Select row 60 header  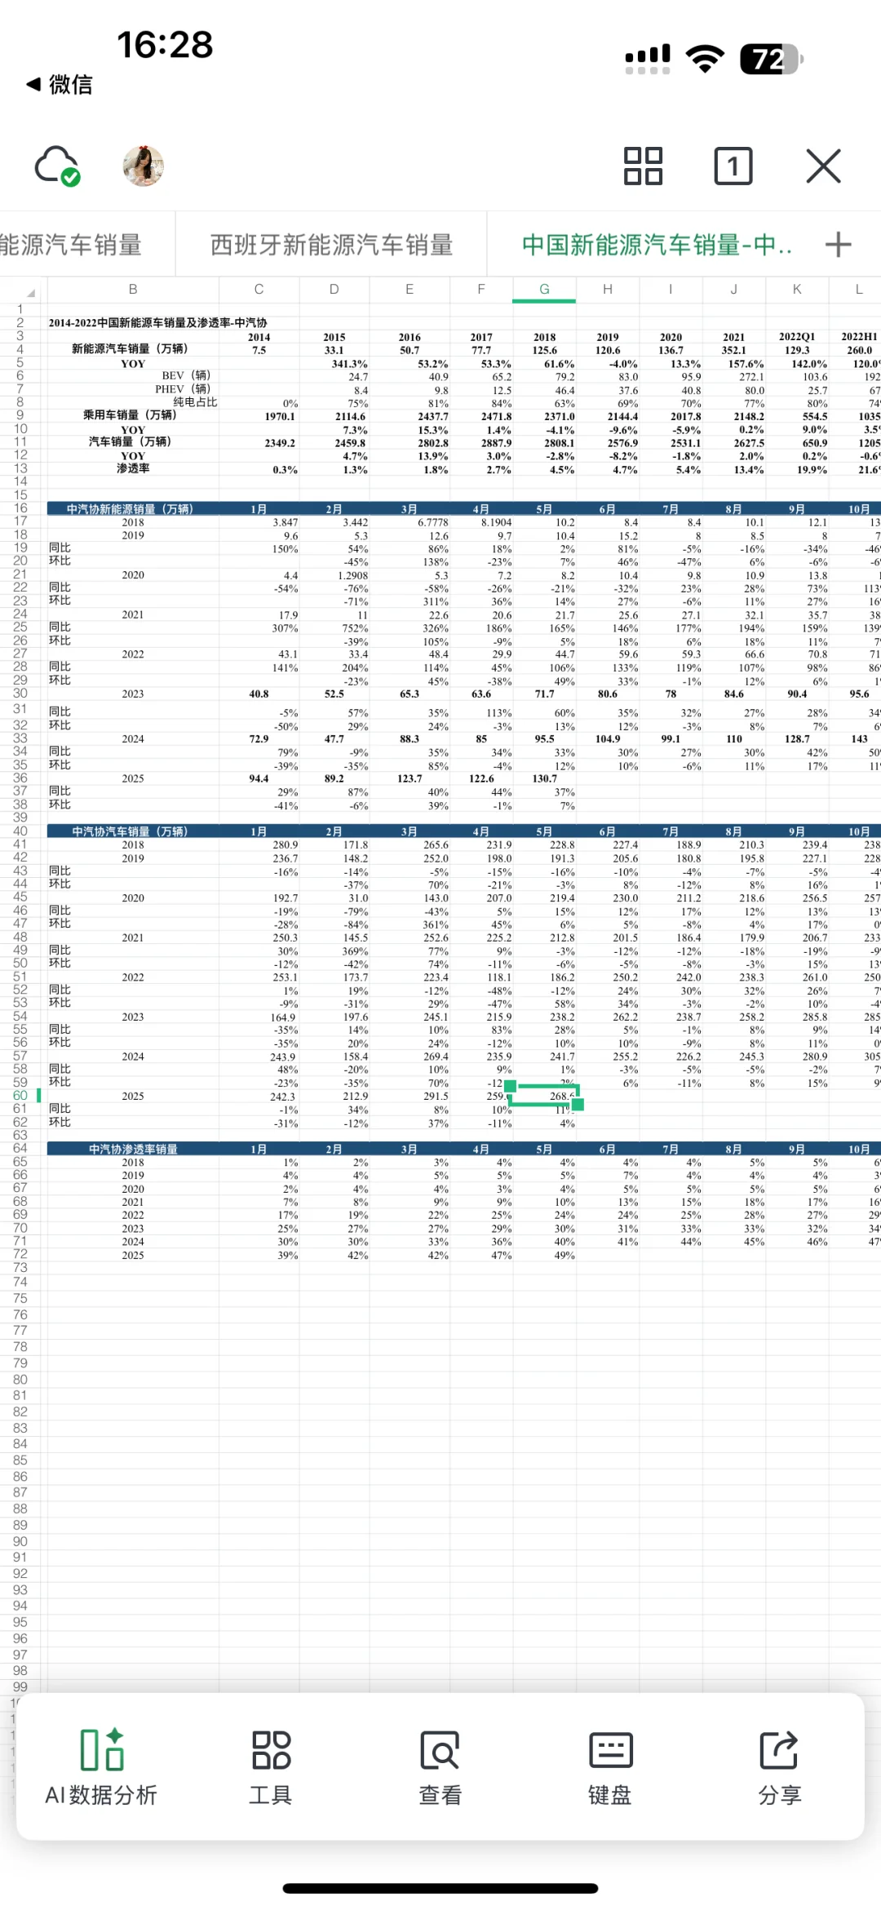20,1096
